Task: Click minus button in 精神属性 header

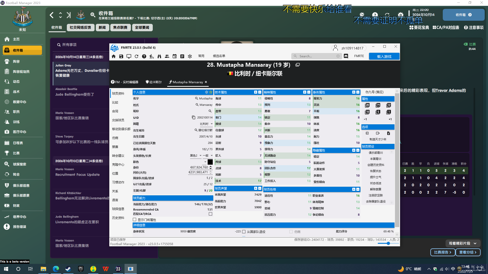Action: [x=309, y=92]
